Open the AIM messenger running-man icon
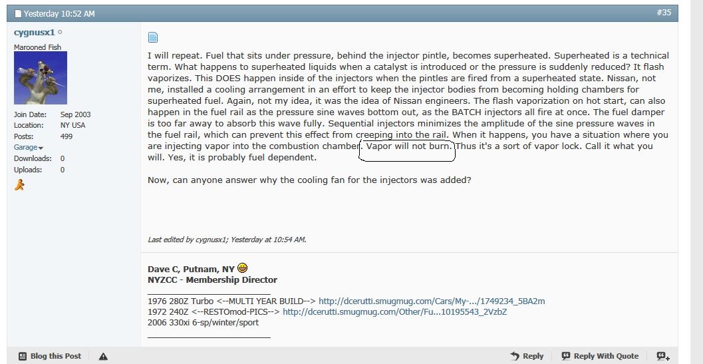This screenshot has width=703, height=364. (19, 184)
